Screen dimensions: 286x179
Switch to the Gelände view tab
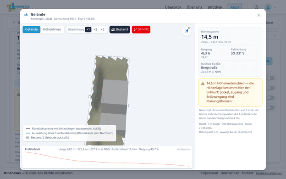click(31, 29)
